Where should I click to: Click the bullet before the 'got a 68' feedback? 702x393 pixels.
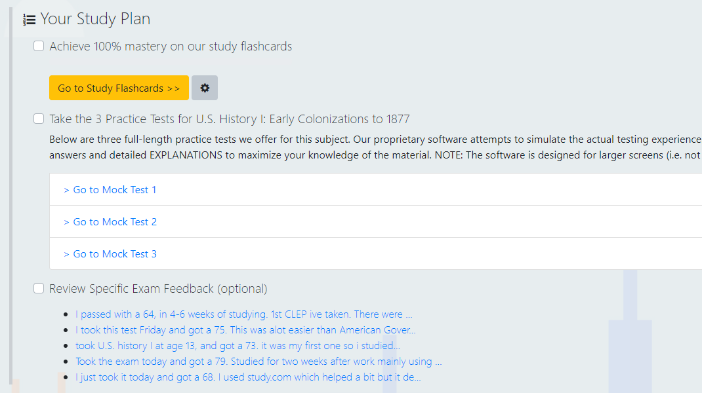click(x=66, y=378)
